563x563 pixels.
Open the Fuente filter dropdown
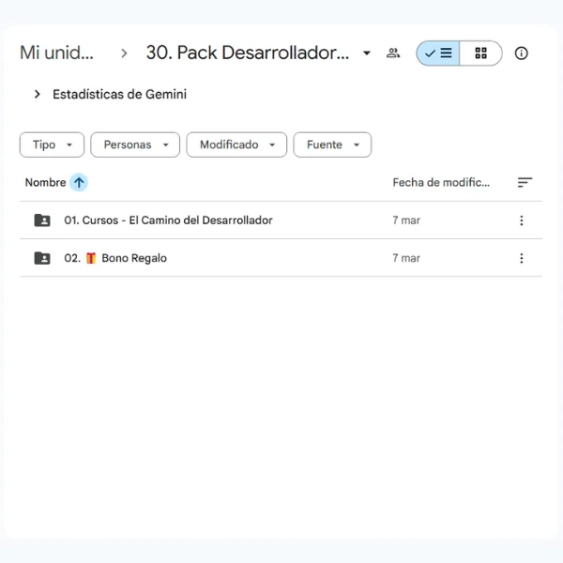[332, 145]
